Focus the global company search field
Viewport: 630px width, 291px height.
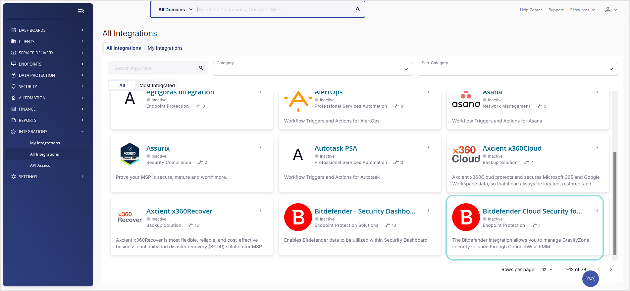pos(275,10)
